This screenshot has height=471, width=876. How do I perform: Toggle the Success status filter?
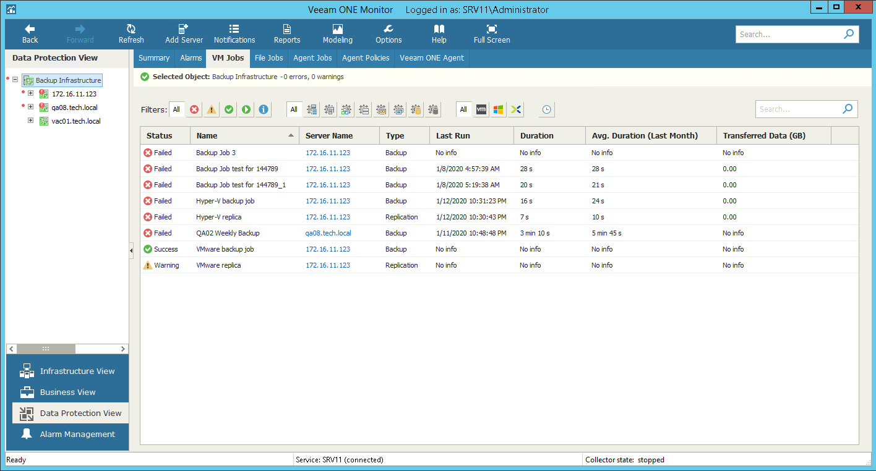(x=229, y=109)
